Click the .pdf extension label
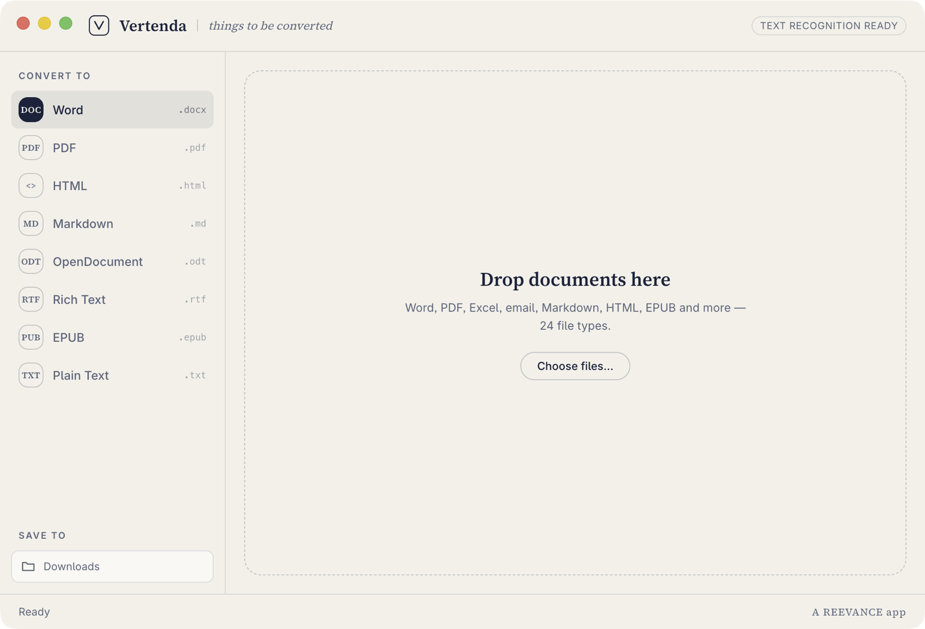925x629 pixels. 195,148
